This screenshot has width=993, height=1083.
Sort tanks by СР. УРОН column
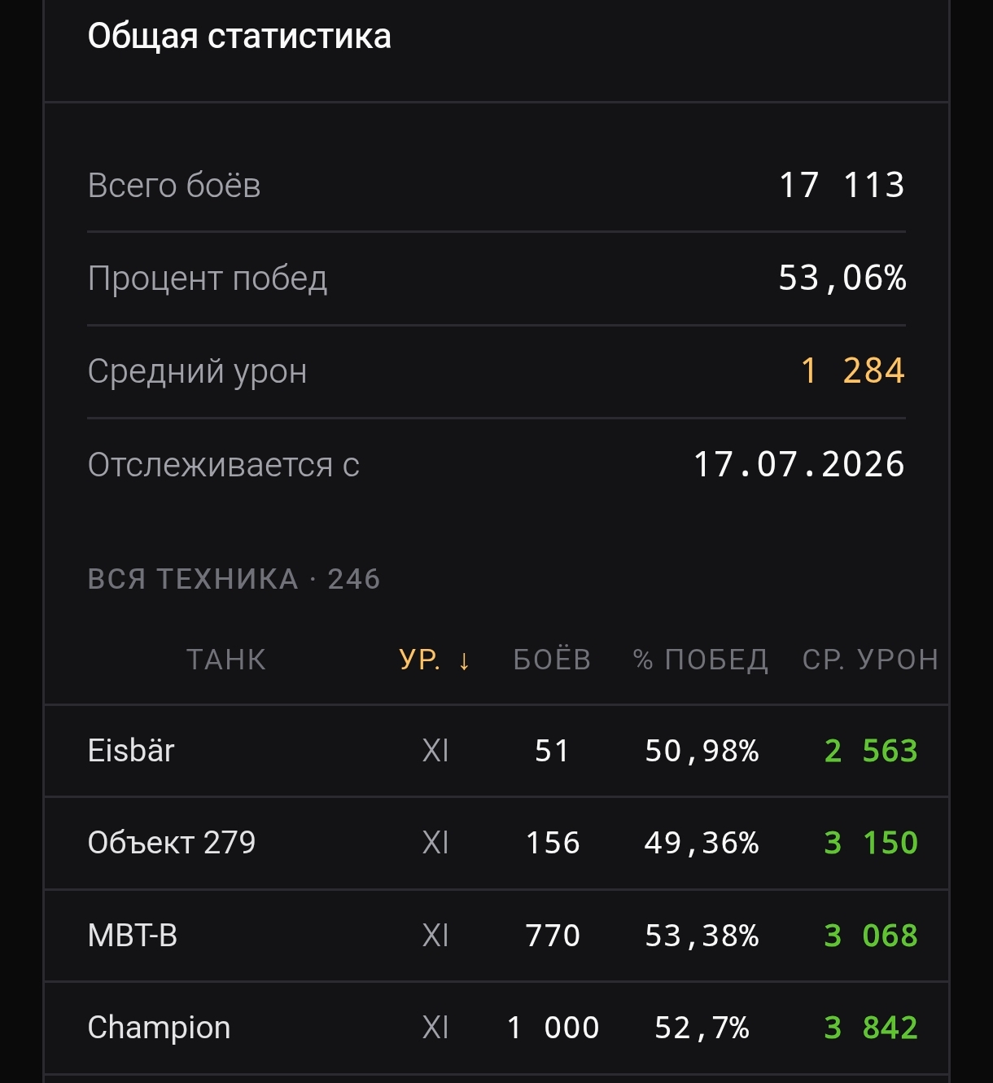coord(871,660)
